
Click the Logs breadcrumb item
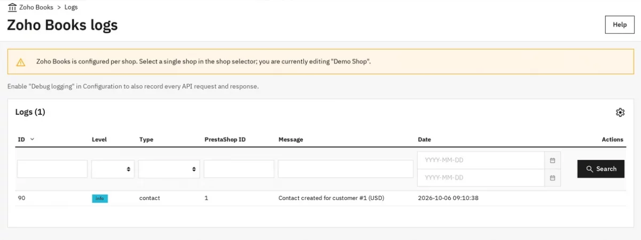[71, 7]
